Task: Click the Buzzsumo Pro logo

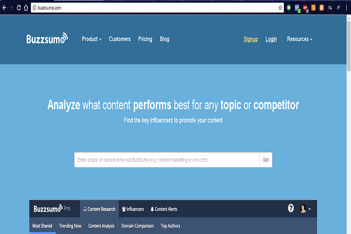Action: 52,208
